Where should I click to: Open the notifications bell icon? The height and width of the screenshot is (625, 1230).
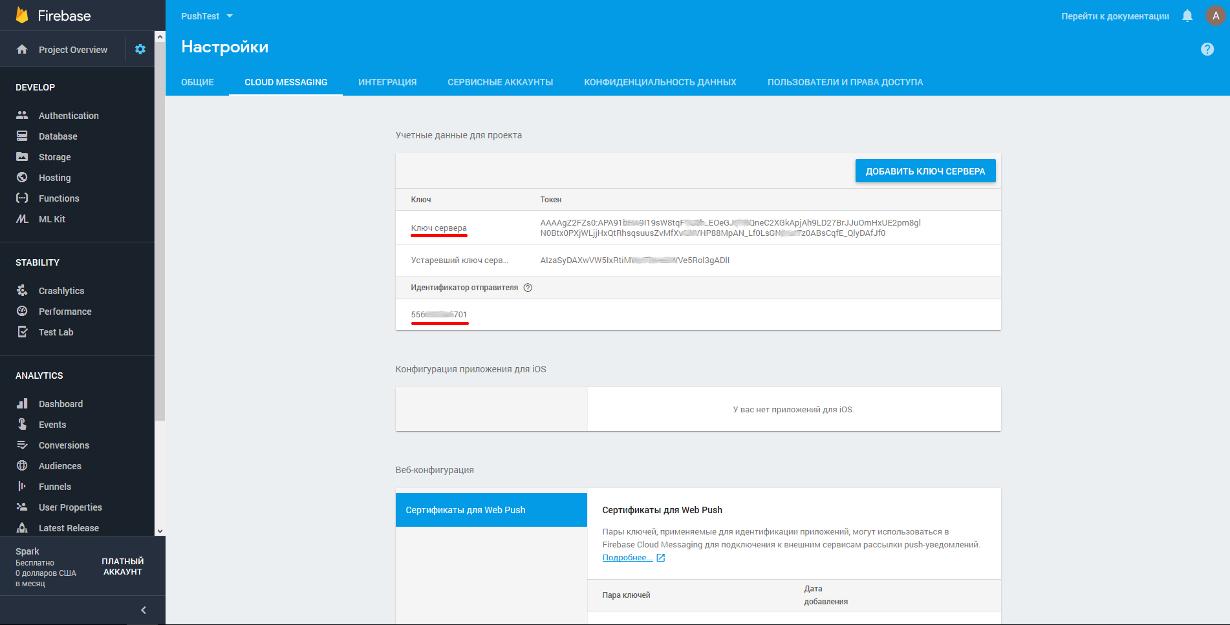[1187, 16]
